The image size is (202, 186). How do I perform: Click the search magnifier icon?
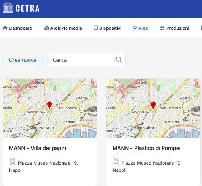(118, 60)
